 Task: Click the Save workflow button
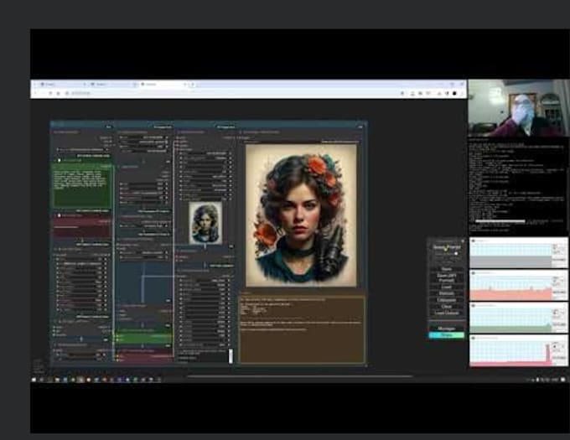pos(447,269)
